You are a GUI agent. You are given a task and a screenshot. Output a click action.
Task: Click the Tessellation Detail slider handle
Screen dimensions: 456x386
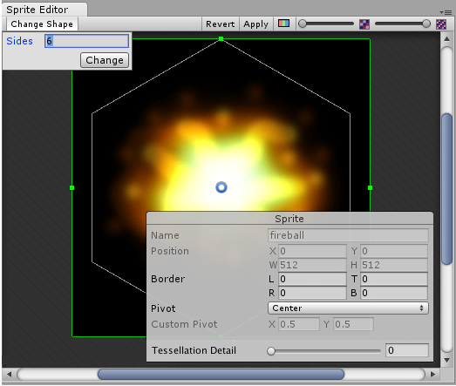point(271,351)
